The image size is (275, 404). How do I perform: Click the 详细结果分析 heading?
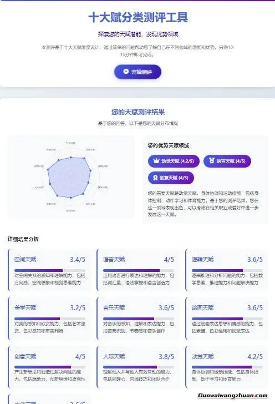pos(23,239)
